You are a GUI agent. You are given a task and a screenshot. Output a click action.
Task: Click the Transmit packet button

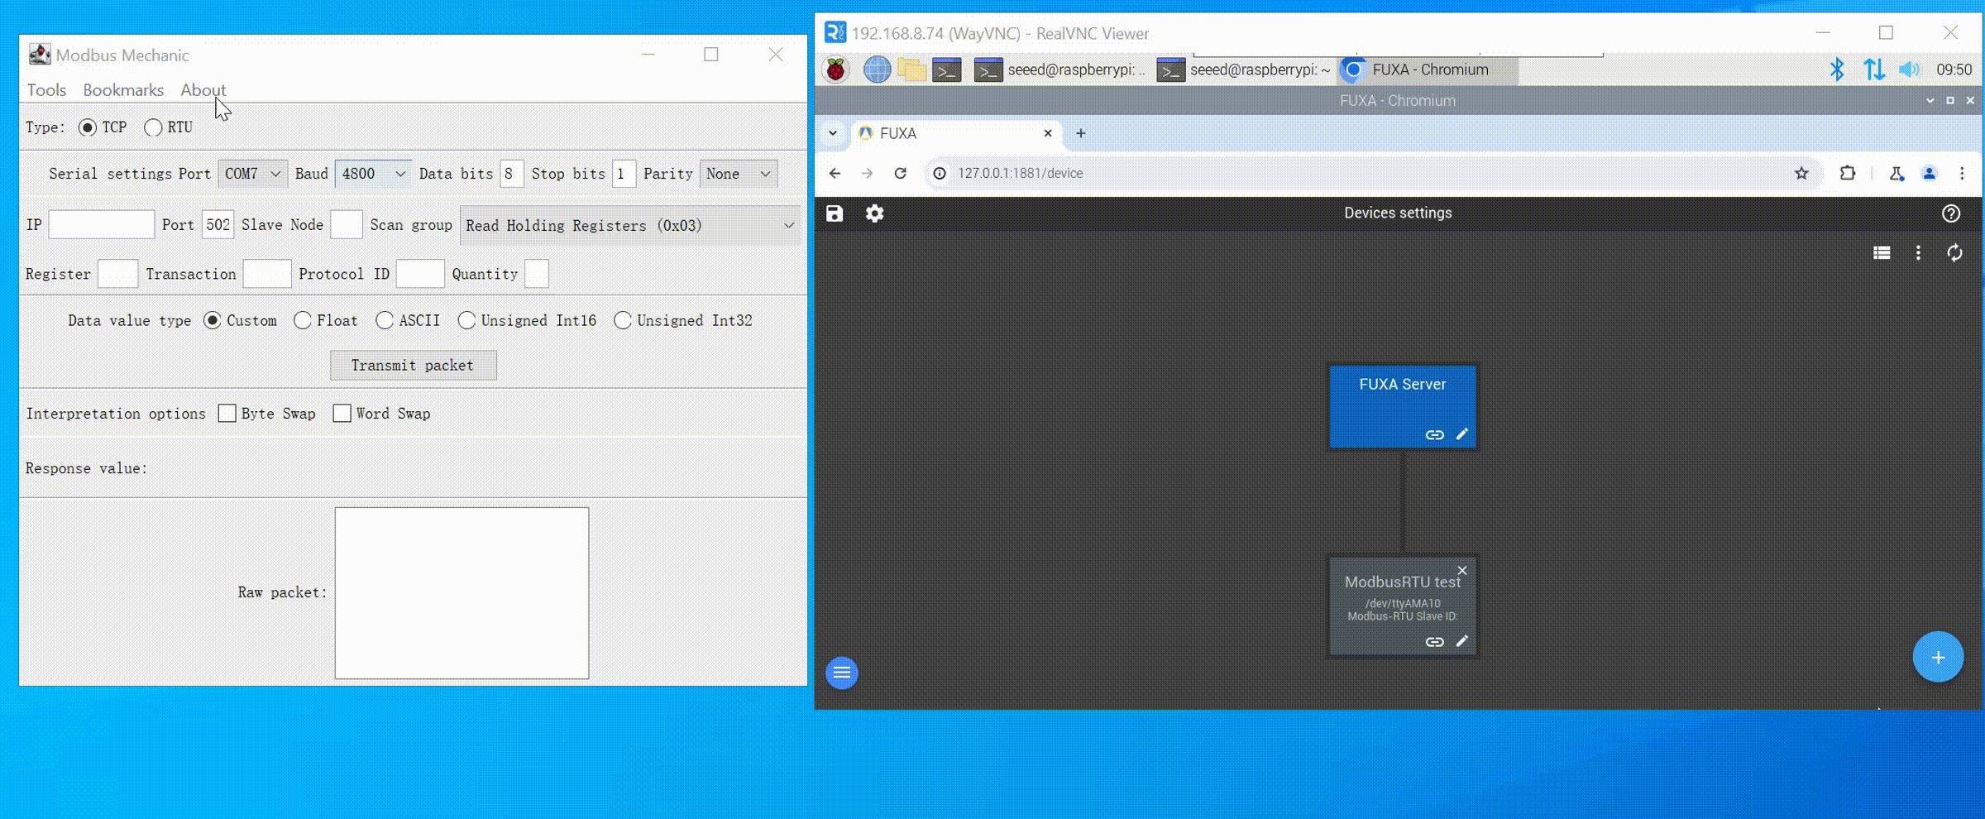(414, 365)
